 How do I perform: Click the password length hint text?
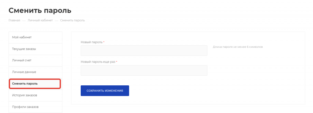point(238,47)
